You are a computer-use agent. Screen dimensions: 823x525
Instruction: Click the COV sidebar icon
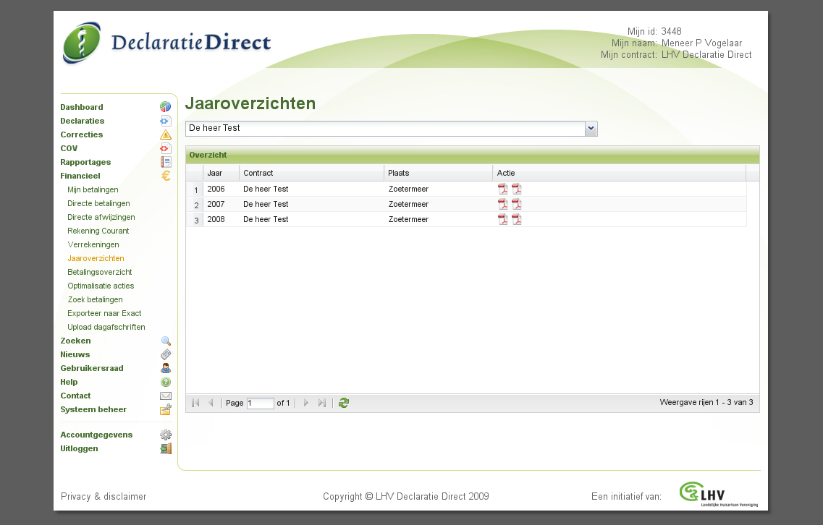coord(165,148)
